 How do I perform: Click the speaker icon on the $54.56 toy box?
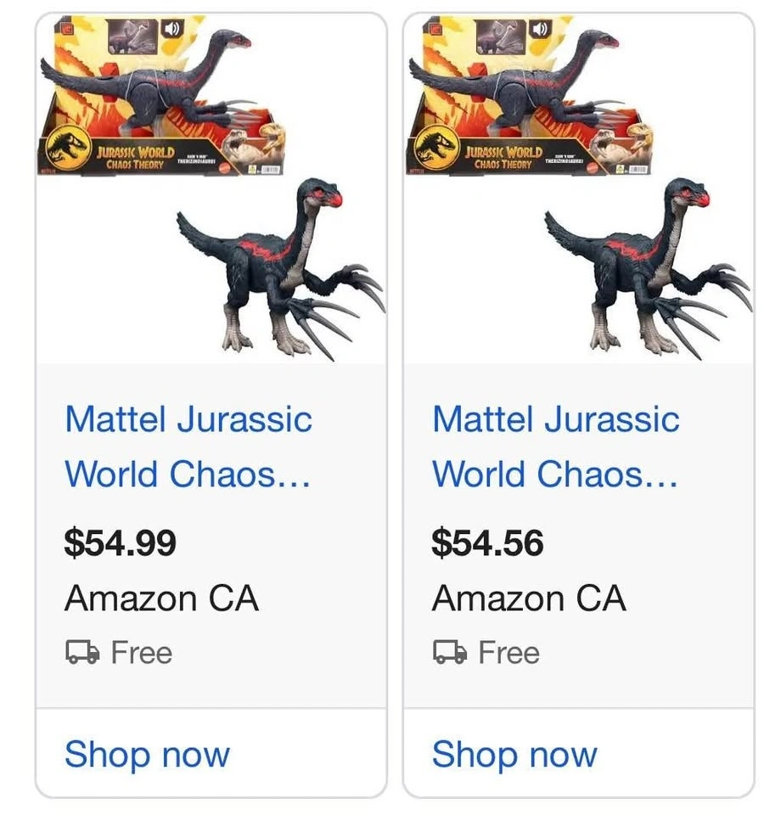(540, 28)
